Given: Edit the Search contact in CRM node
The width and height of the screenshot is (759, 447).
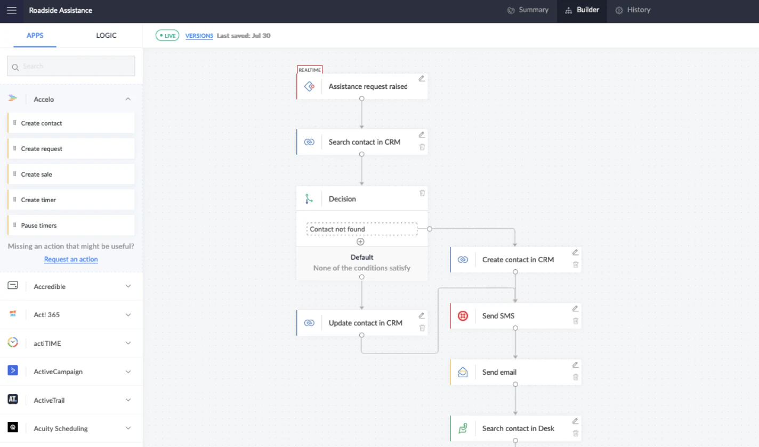Looking at the screenshot, I should 422,135.
